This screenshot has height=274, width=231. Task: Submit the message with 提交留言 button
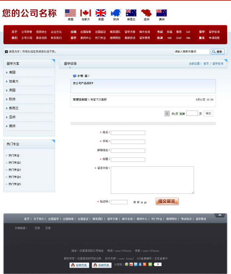click(167, 201)
